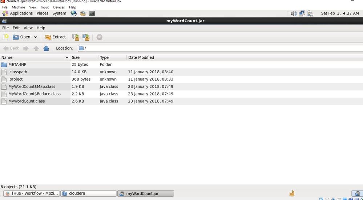
Task: Open the System menu
Action: pyautogui.click(x=59, y=13)
